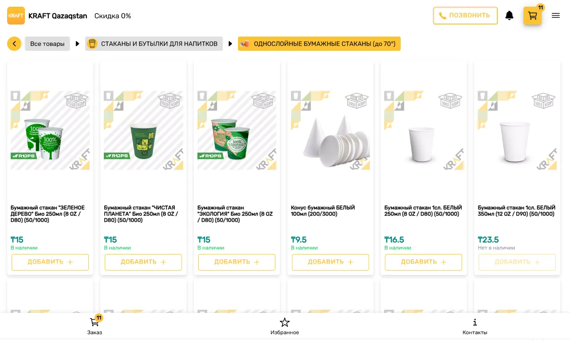Add БЕЛЫЙ 250мл cup to order
Image resolution: width=570 pixels, height=340 pixels.
[x=423, y=262]
